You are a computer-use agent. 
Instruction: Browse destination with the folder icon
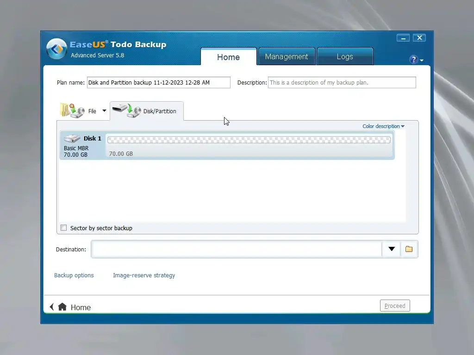409,249
